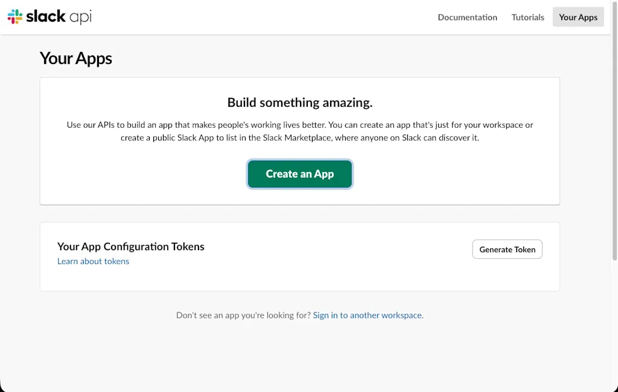Click the green Create an App button
618x392 pixels.
pos(300,174)
